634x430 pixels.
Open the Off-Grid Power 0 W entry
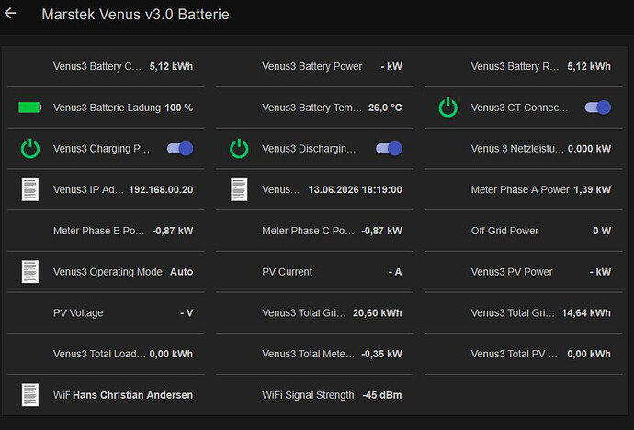(524, 231)
